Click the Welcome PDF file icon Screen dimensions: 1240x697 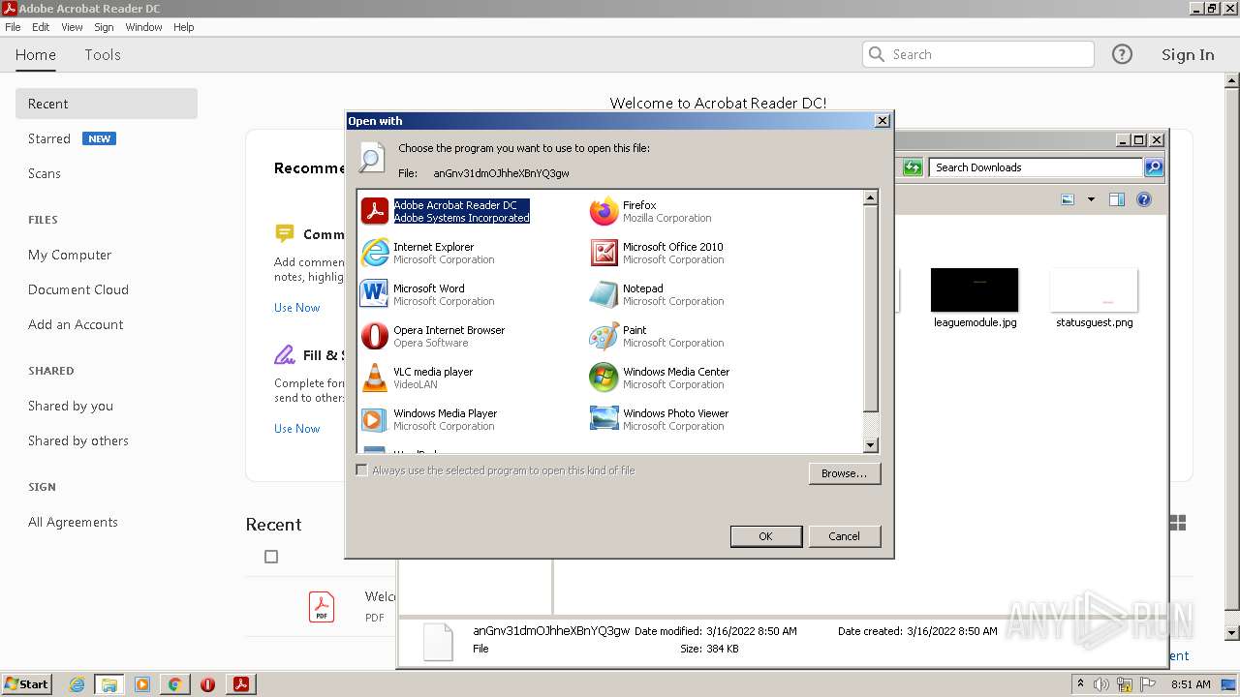tap(322, 607)
